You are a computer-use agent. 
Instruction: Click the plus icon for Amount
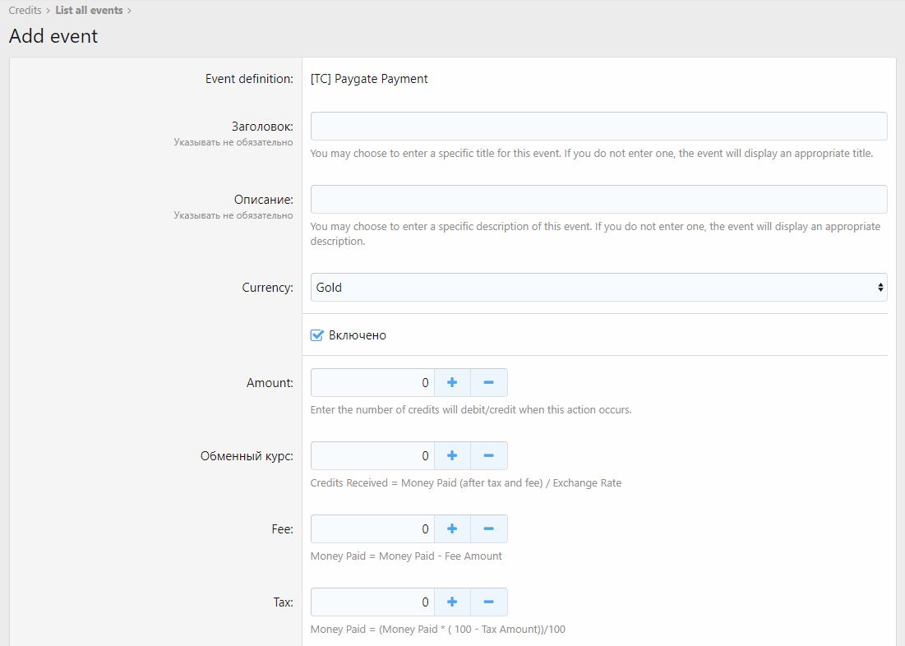(452, 383)
